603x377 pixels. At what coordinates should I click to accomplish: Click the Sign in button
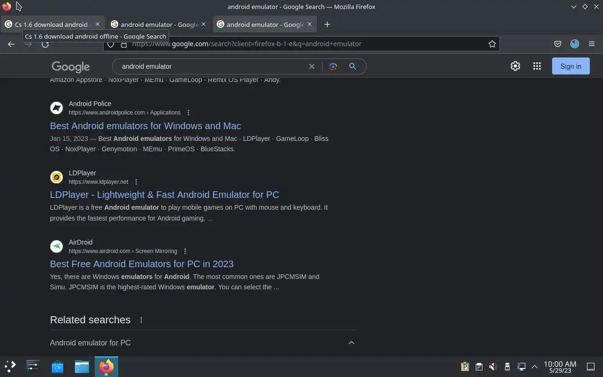pyautogui.click(x=570, y=66)
